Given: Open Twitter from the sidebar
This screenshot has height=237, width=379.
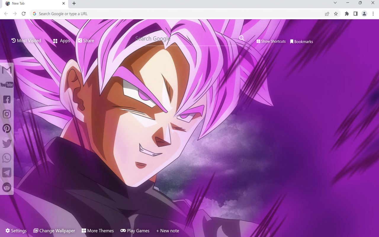Looking at the screenshot, I should click(7, 143).
